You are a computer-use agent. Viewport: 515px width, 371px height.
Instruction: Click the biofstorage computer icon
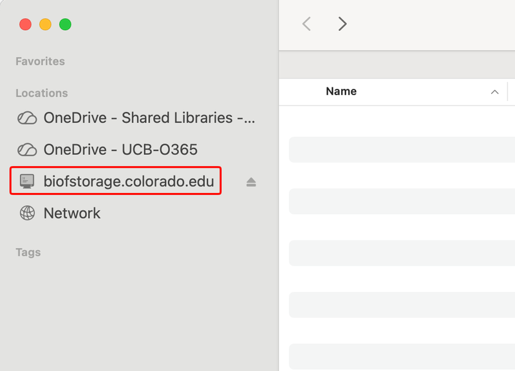(27, 181)
